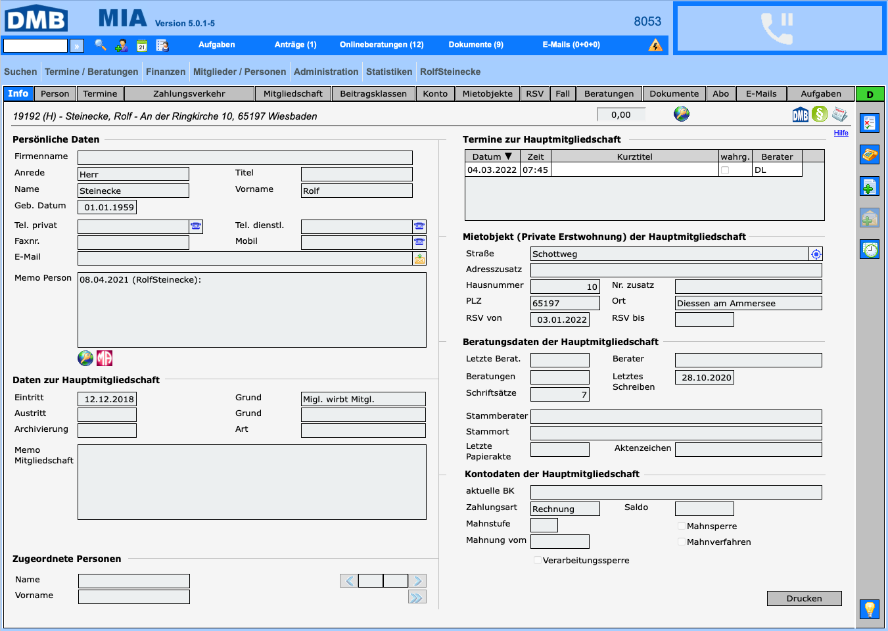
Task: Check the Verarbeitungssperre checkbox
Action: pos(538,560)
